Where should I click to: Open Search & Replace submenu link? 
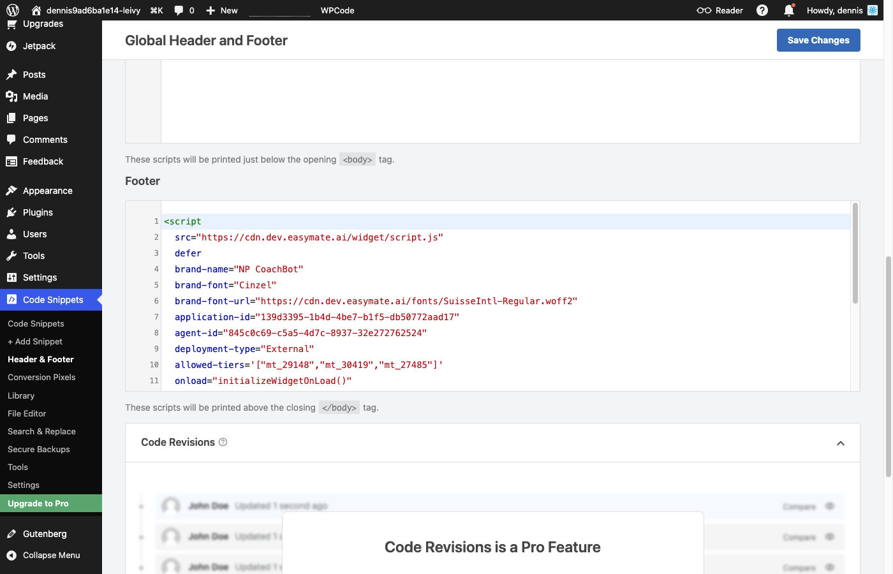[x=41, y=431]
